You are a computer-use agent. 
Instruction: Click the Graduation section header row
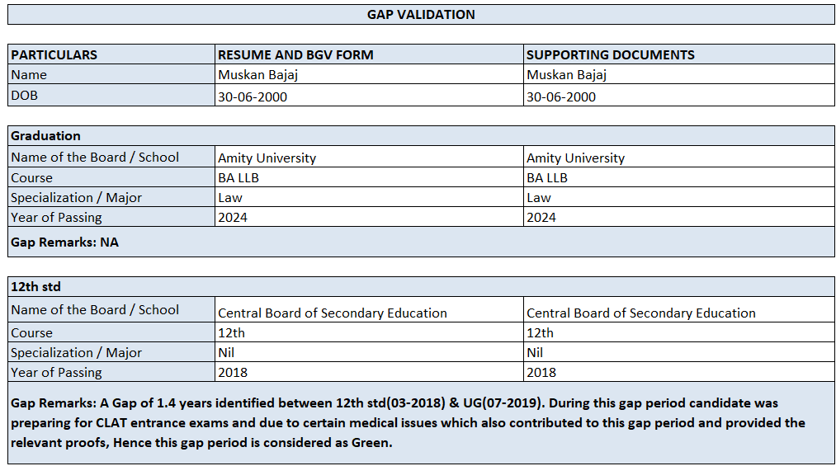point(421,136)
